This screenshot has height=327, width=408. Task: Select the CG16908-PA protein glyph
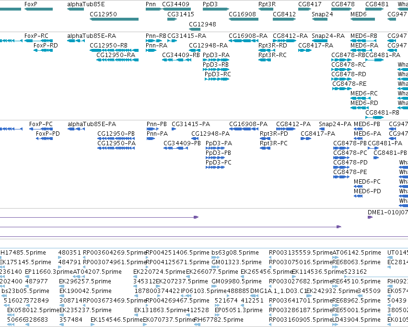(x=244, y=129)
